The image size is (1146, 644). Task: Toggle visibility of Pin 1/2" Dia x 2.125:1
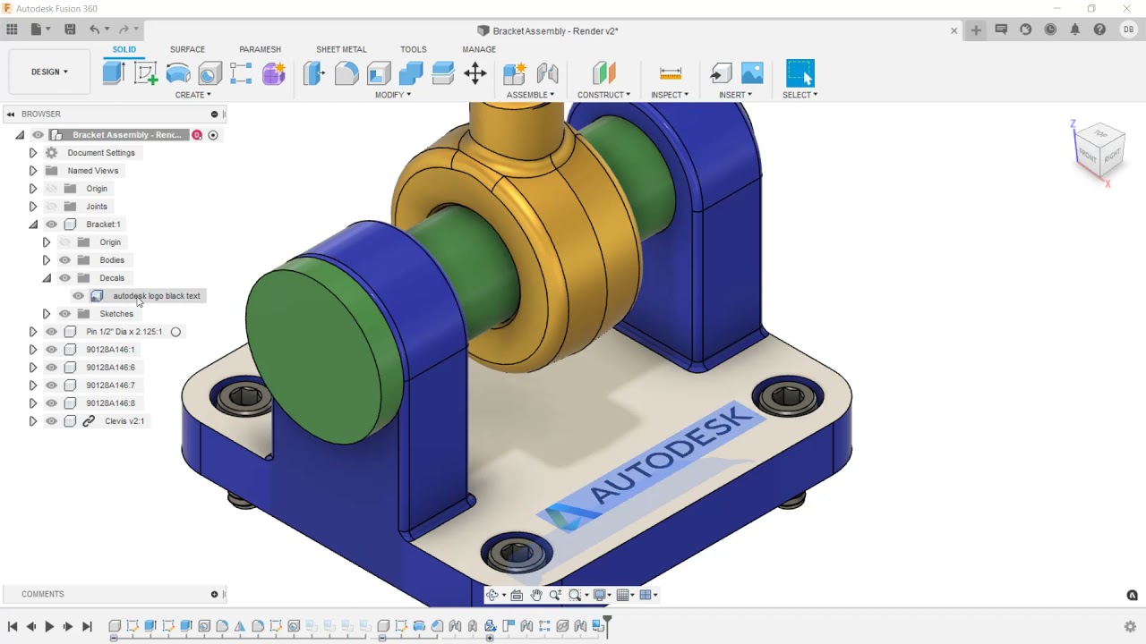(x=51, y=332)
